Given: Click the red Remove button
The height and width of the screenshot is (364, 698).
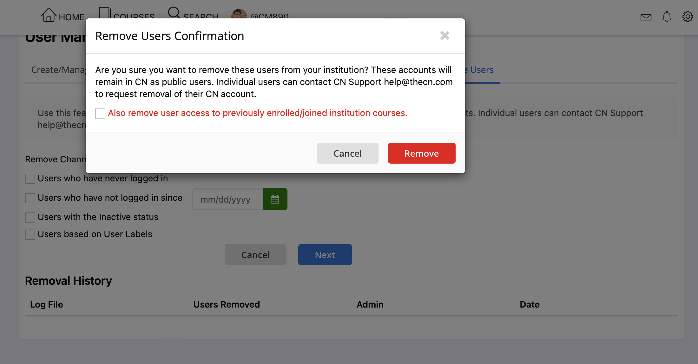Looking at the screenshot, I should point(422,153).
